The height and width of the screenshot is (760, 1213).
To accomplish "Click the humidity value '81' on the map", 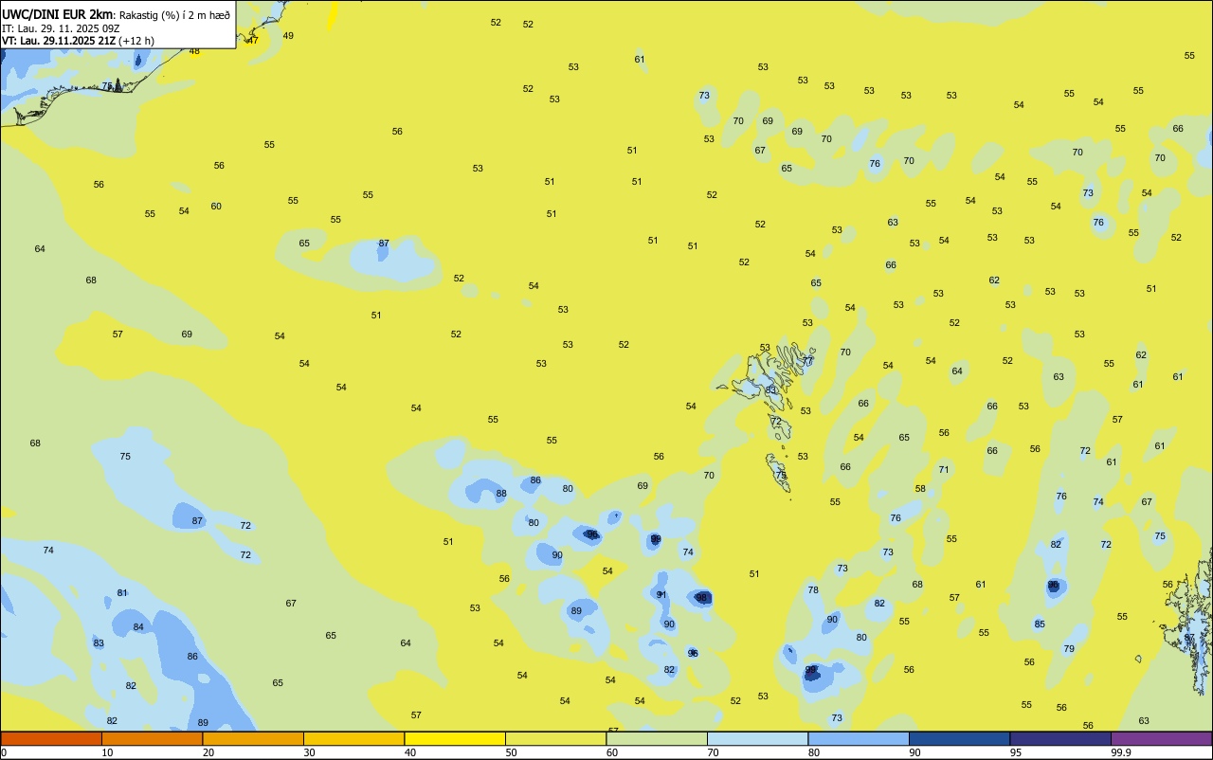I will pos(122,592).
